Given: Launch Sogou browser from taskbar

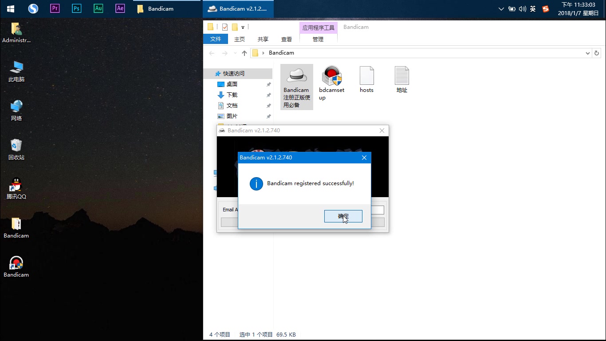Looking at the screenshot, I should (x=33, y=8).
